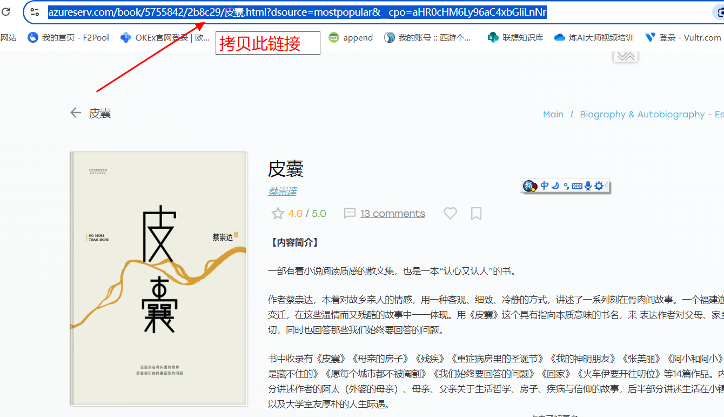Collapse the IME toolbar with side arrow

point(608,186)
